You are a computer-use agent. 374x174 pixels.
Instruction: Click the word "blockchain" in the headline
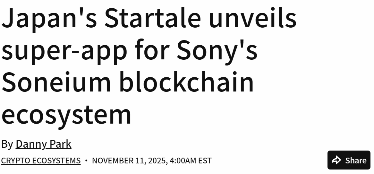(187, 82)
